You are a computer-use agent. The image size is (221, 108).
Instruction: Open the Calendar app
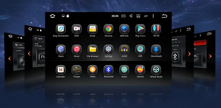tap(61, 70)
